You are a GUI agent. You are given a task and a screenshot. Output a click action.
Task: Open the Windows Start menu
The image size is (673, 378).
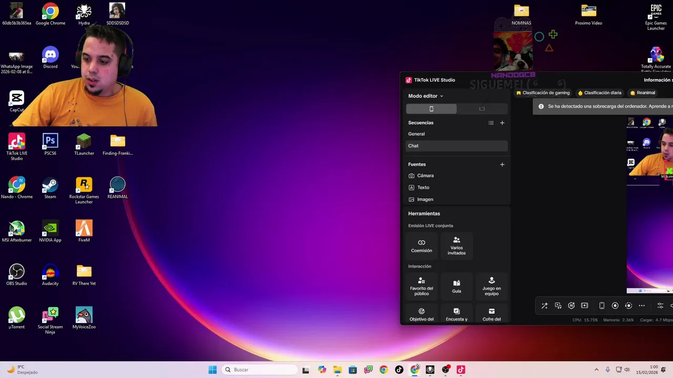tap(212, 370)
